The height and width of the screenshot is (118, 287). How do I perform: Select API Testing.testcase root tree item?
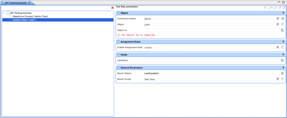(21, 13)
